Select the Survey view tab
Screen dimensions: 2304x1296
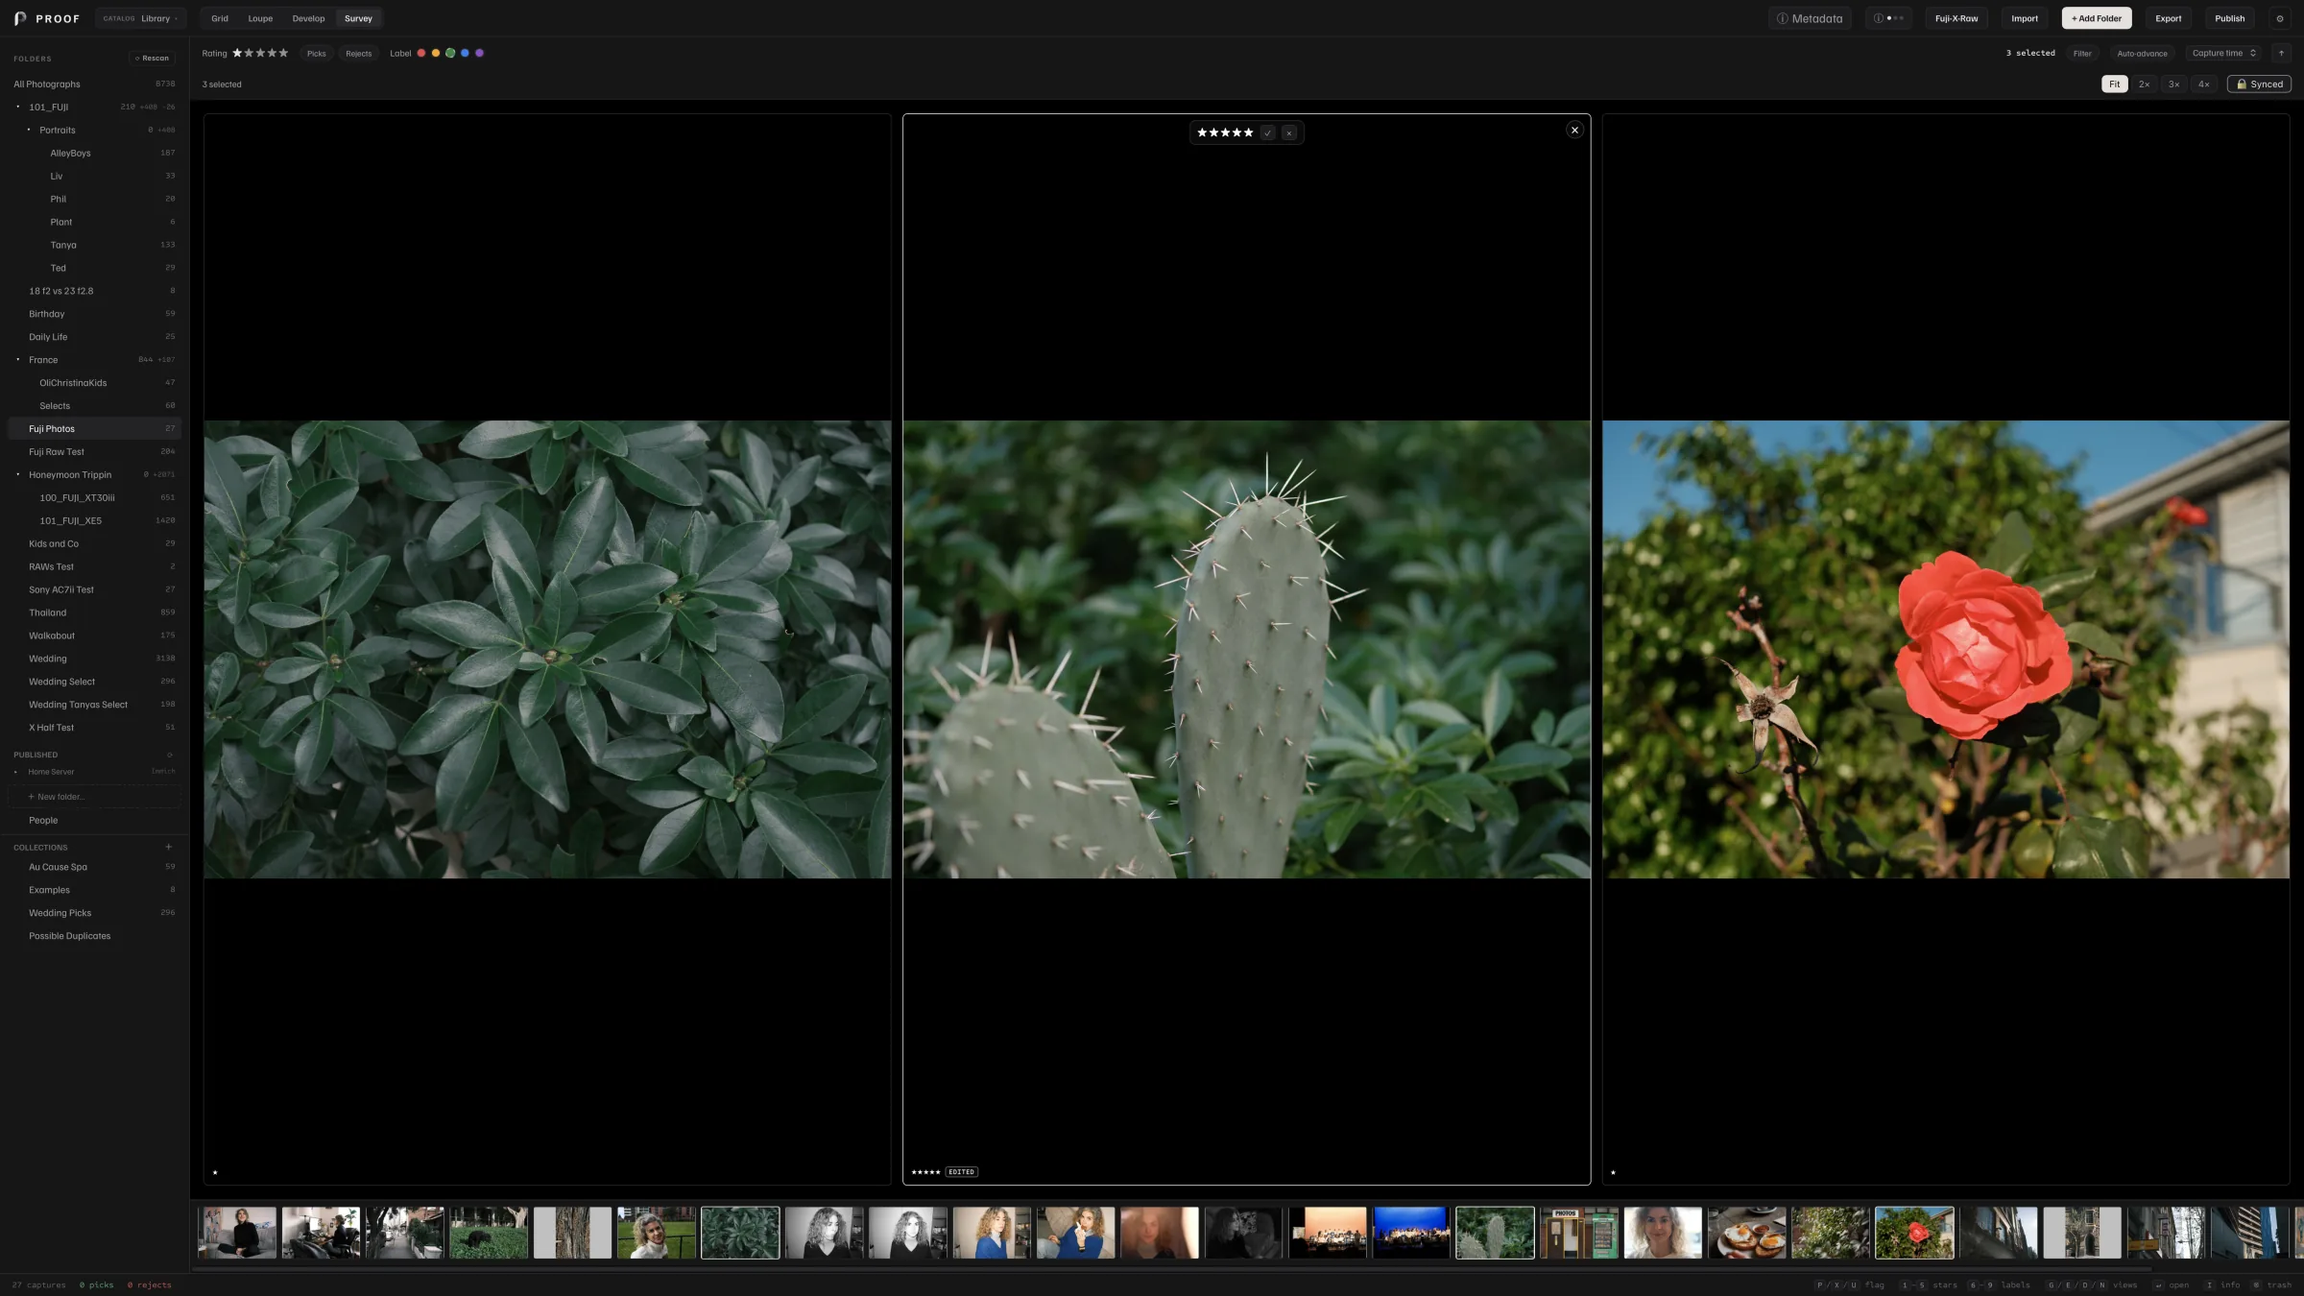coord(358,18)
